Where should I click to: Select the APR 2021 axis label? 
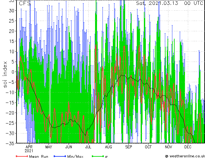click(x=29, y=149)
